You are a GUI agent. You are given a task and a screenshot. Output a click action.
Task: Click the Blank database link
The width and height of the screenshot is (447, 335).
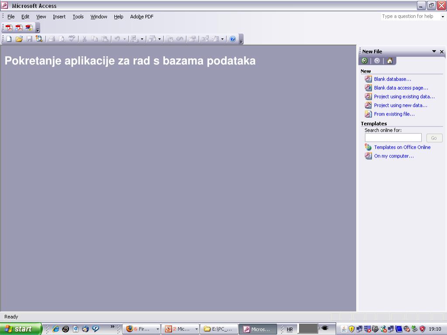pyautogui.click(x=392, y=79)
